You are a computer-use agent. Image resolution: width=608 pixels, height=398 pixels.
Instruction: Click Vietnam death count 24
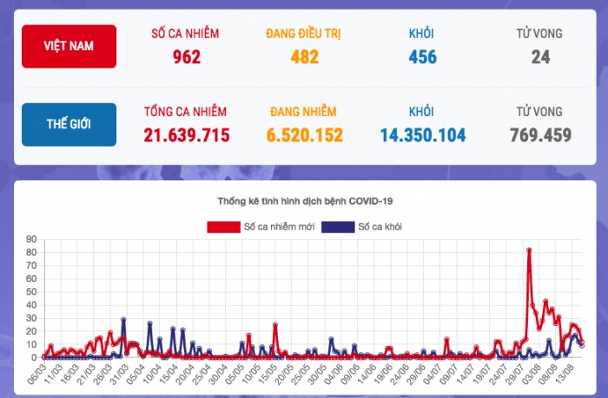(539, 57)
